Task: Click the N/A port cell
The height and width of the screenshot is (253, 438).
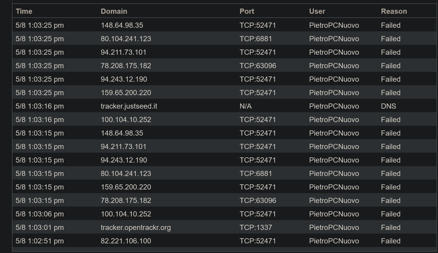Action: [x=246, y=106]
